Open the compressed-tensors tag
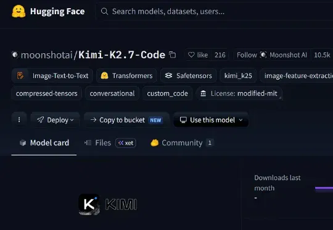This screenshot has width=333, height=230. pyautogui.click(x=46, y=93)
